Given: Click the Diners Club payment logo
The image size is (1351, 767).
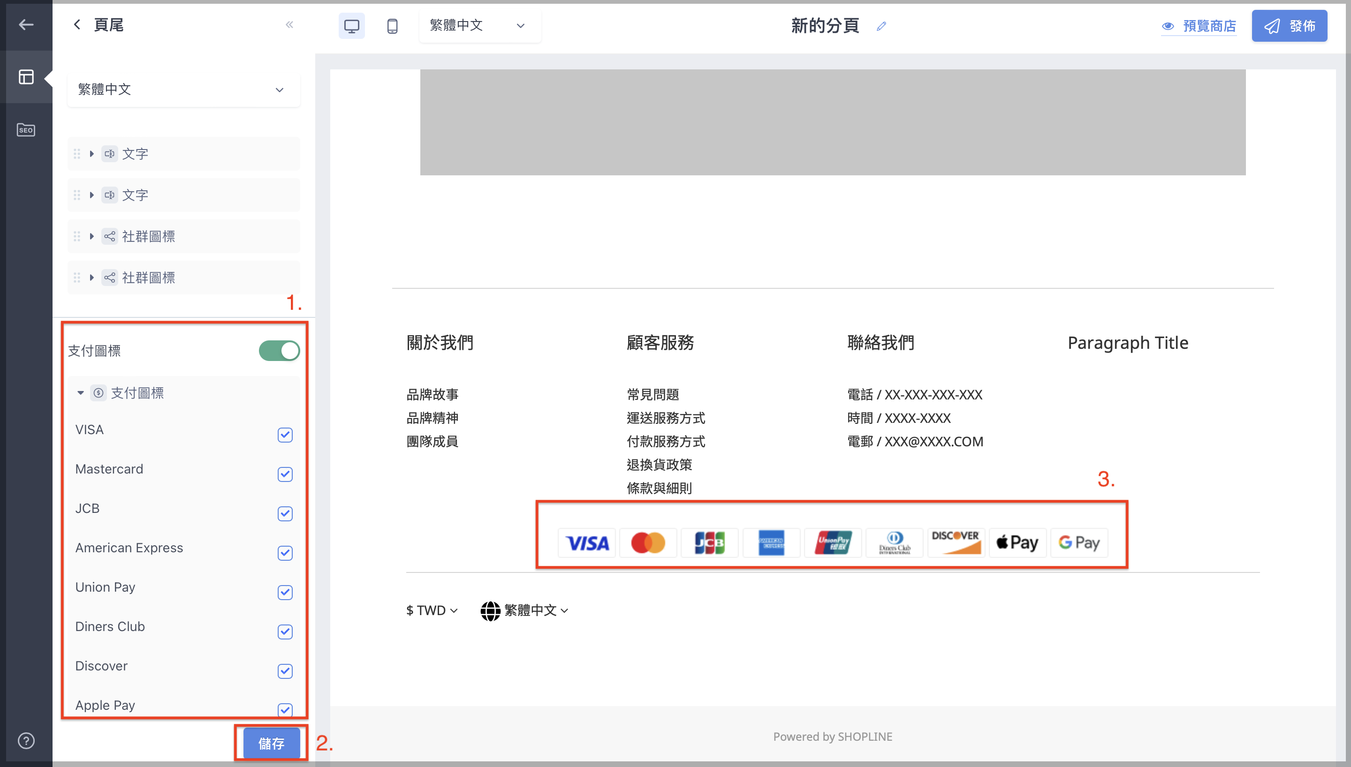Looking at the screenshot, I should (x=895, y=542).
